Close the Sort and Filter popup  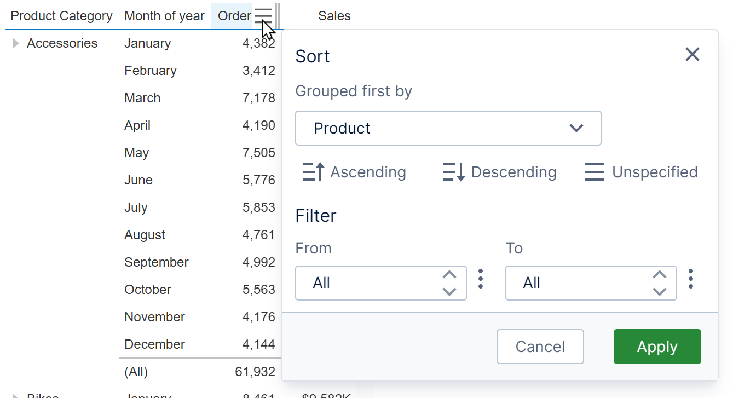692,54
